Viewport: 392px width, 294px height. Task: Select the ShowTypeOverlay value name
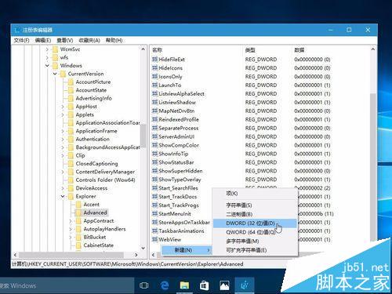[180, 180]
